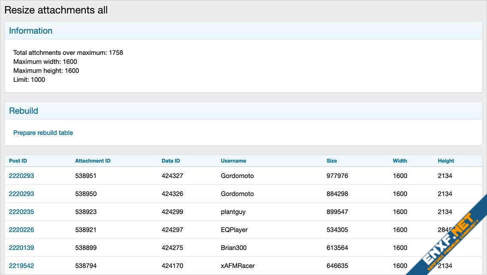Open post 2220293 for attachment 538950

pos(21,194)
